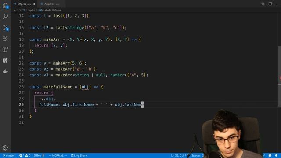Viewport: 281px width, 158px height.
Task: Click the unsaved dot on tmp.ts tab
Action: point(34,4)
